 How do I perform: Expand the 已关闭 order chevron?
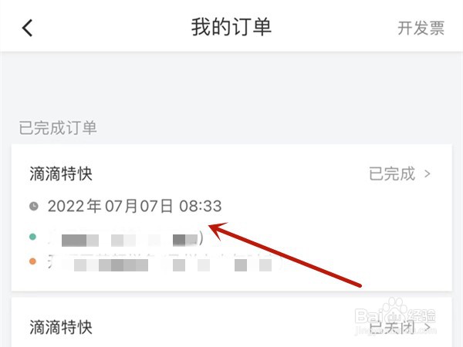pyautogui.click(x=427, y=327)
